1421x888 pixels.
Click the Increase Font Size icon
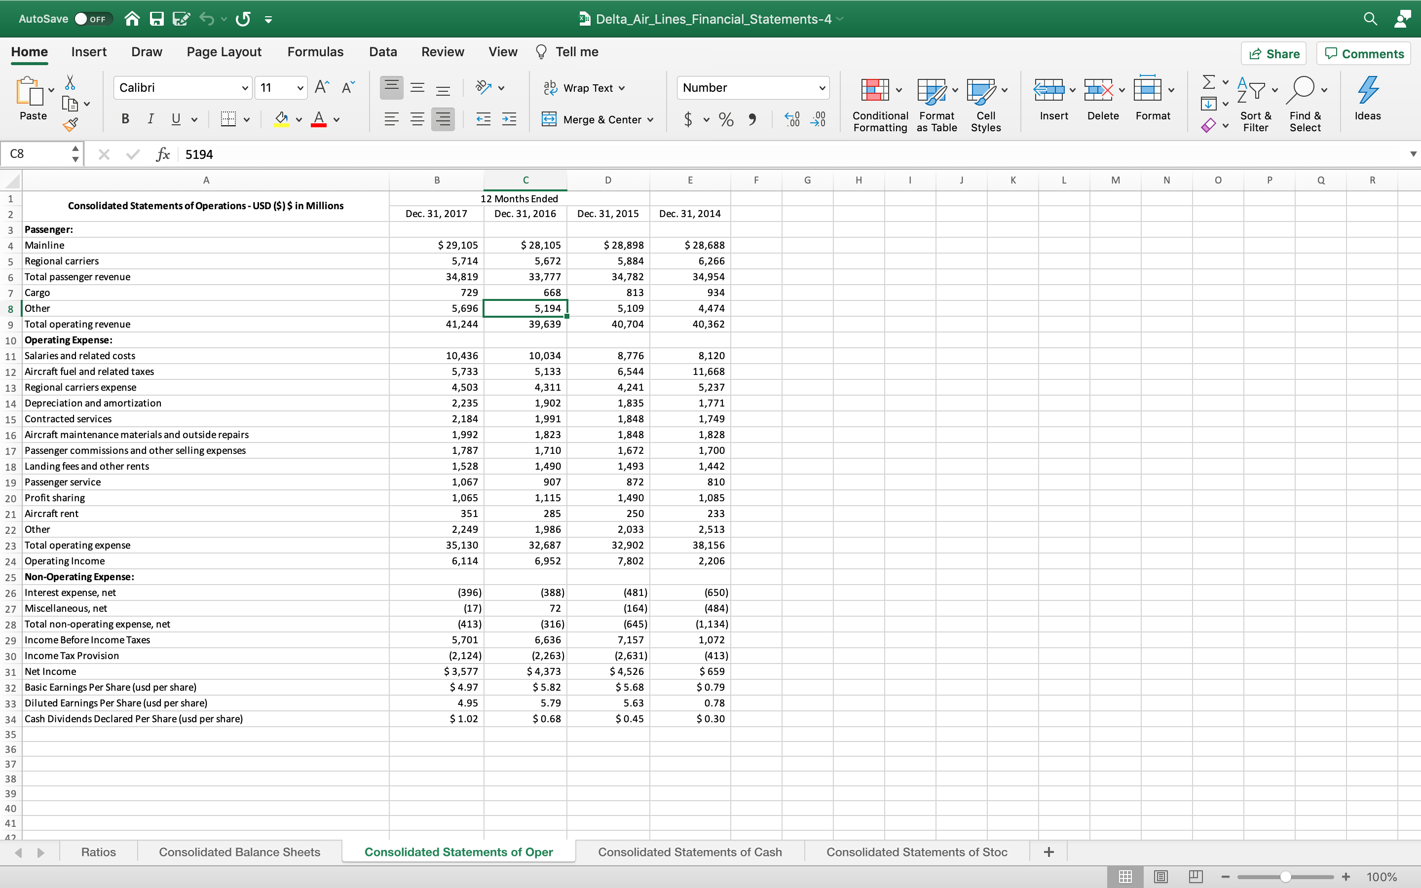(x=322, y=87)
